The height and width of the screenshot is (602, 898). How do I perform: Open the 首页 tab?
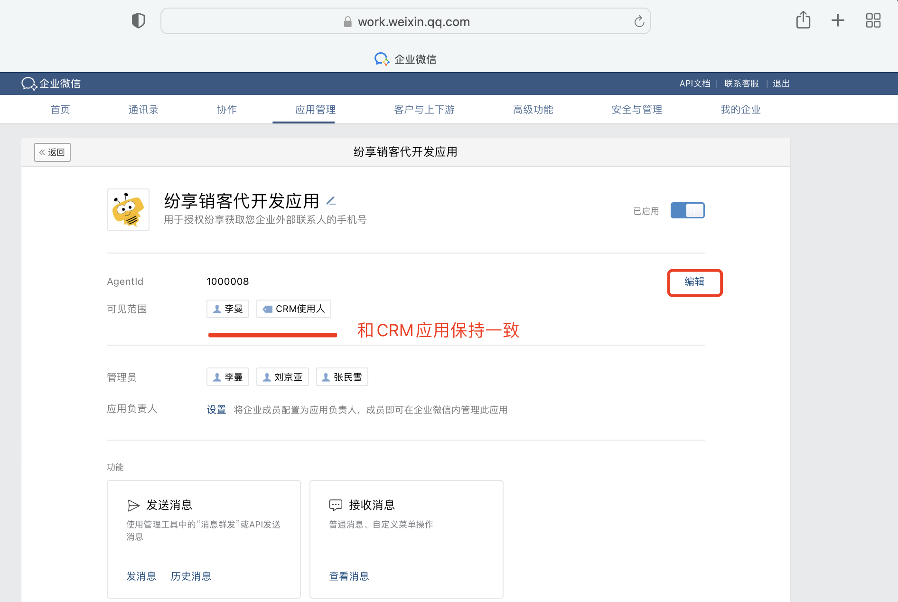click(x=60, y=110)
